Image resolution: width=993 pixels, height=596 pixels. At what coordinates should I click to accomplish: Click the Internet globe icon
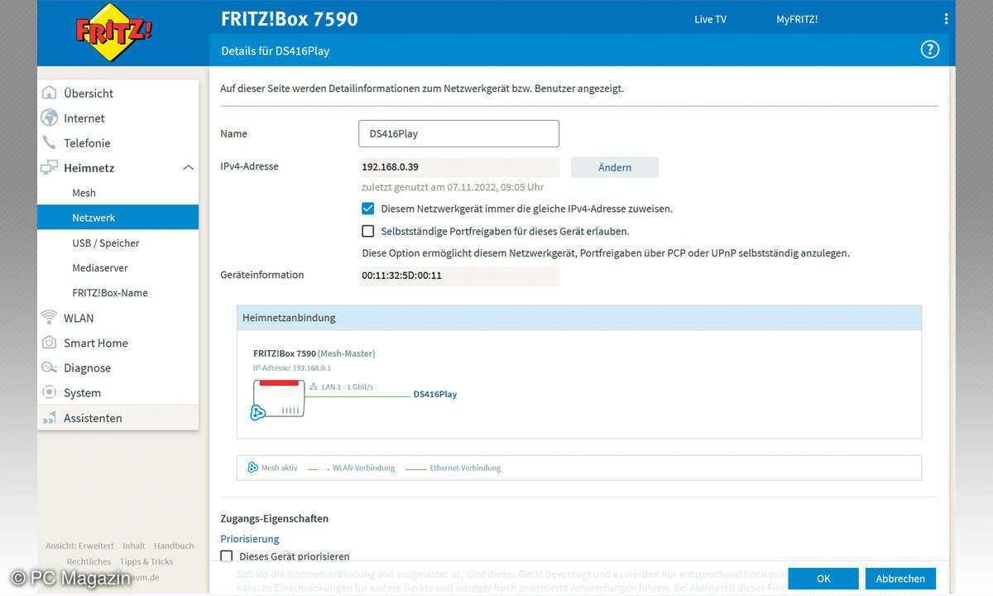tap(50, 118)
